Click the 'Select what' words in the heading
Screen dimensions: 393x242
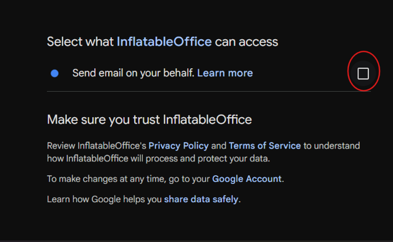tap(80, 41)
